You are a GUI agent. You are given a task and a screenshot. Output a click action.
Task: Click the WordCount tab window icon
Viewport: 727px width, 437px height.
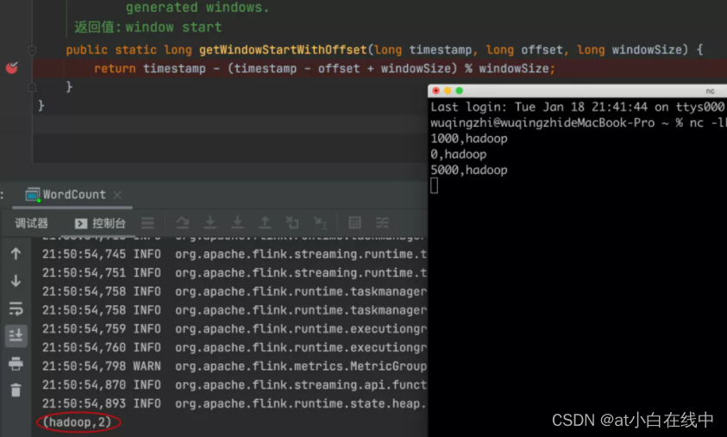[32, 195]
